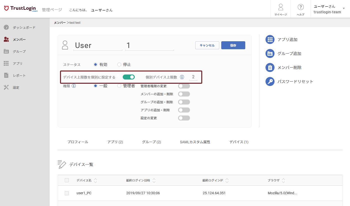
Task: Click the パスワードリセット key icon
Action: (270, 81)
